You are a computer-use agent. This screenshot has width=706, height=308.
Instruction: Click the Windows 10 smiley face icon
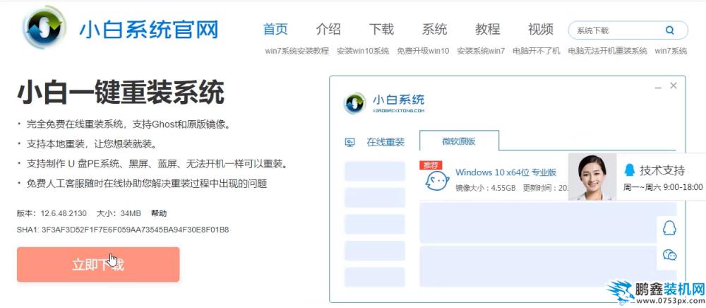[x=437, y=181]
